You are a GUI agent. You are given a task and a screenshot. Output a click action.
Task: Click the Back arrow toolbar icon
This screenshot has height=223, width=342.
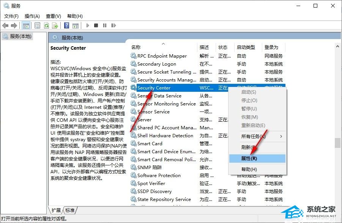pos(5,25)
